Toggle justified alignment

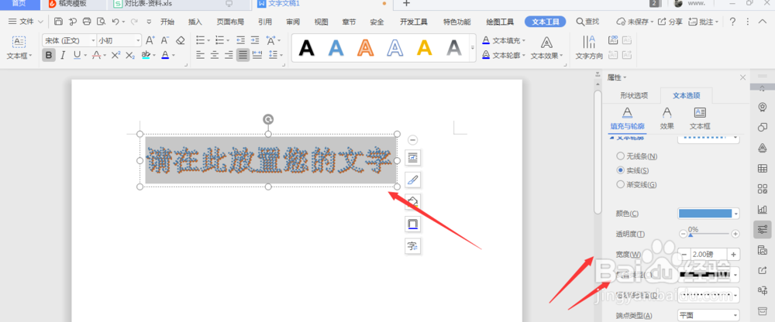click(243, 55)
